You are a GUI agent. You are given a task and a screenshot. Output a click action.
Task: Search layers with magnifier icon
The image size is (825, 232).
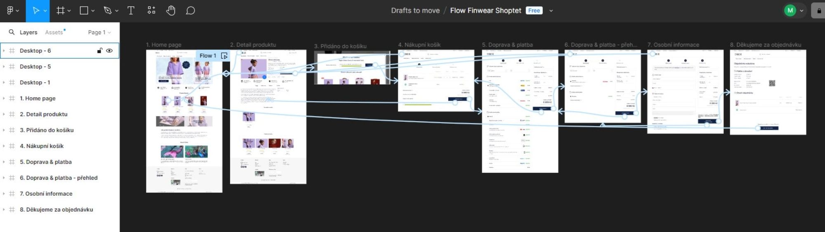tap(12, 32)
